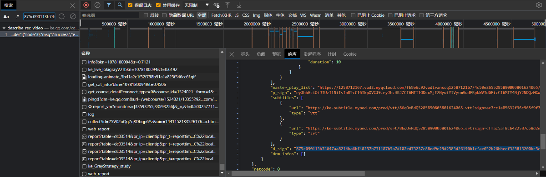Viewport: 546px width, 177px height.
Task: Filter by 其他 other requests
Action: pyautogui.click(x=341, y=15)
